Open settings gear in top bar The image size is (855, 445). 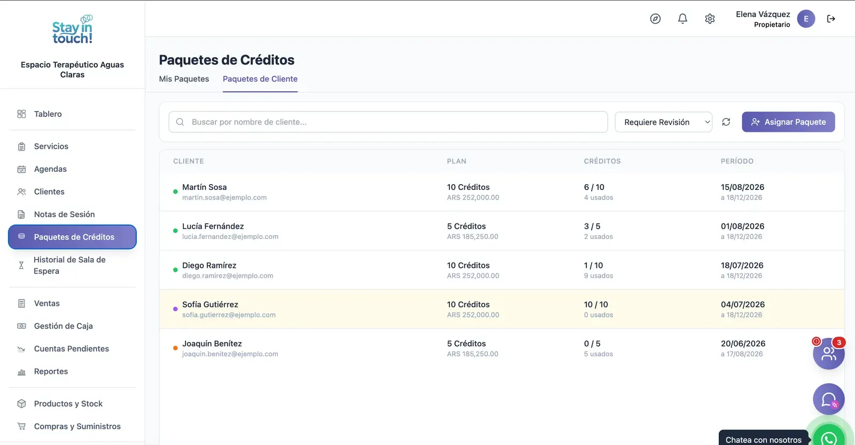pos(710,19)
